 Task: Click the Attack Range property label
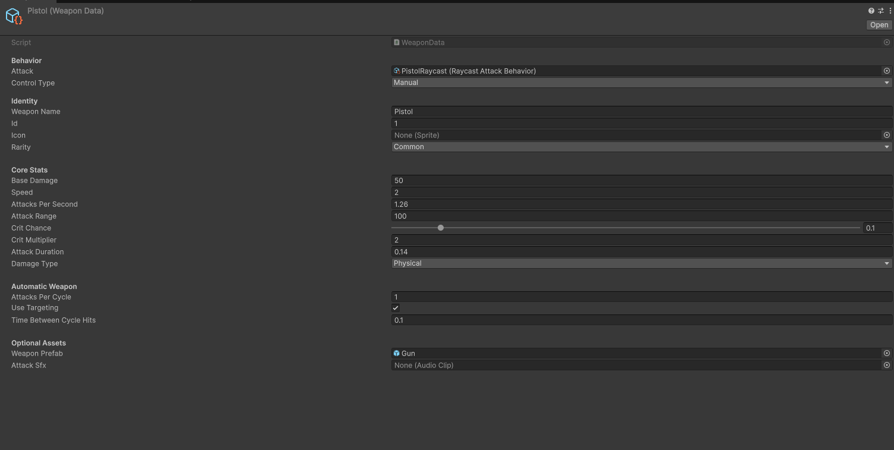(34, 216)
